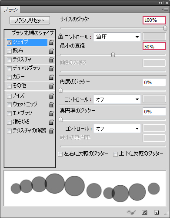Enable the 散布 checkbox
This screenshot has width=170, height=218.
pyautogui.click(x=9, y=51)
